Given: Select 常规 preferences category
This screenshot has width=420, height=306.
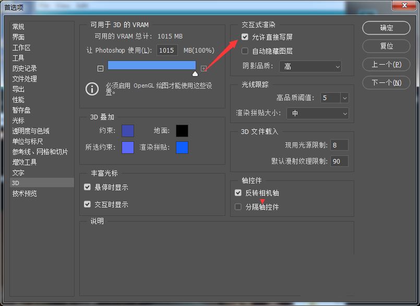Looking at the screenshot, I should [18, 27].
